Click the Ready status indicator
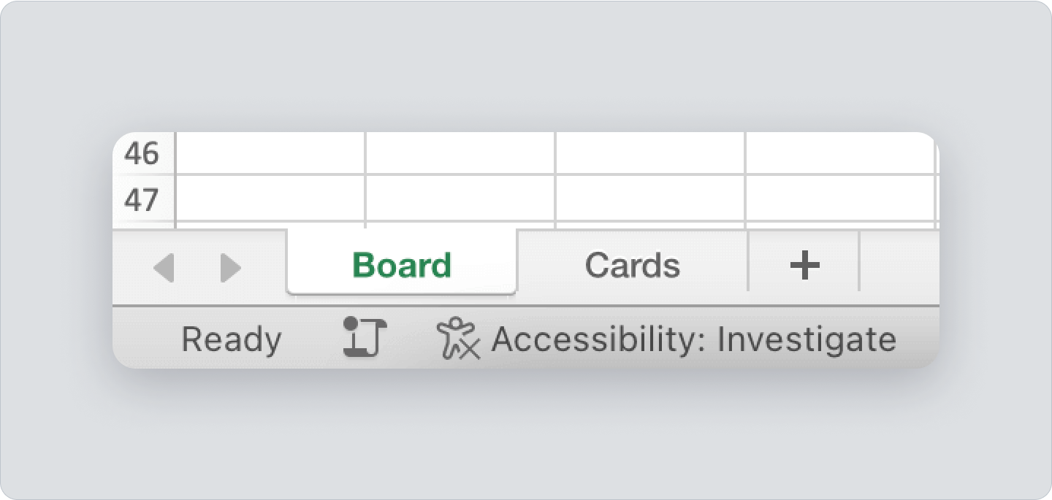Image resolution: width=1052 pixels, height=500 pixels. [x=232, y=337]
